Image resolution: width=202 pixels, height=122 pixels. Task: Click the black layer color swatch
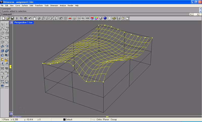(64, 119)
